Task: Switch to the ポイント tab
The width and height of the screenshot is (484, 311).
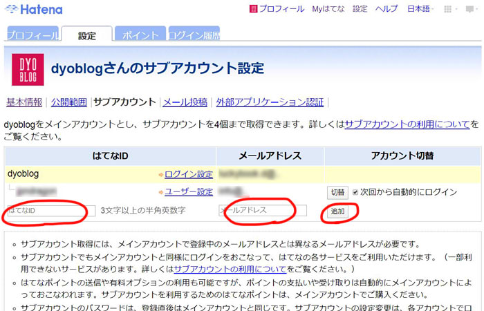Action: [x=140, y=34]
